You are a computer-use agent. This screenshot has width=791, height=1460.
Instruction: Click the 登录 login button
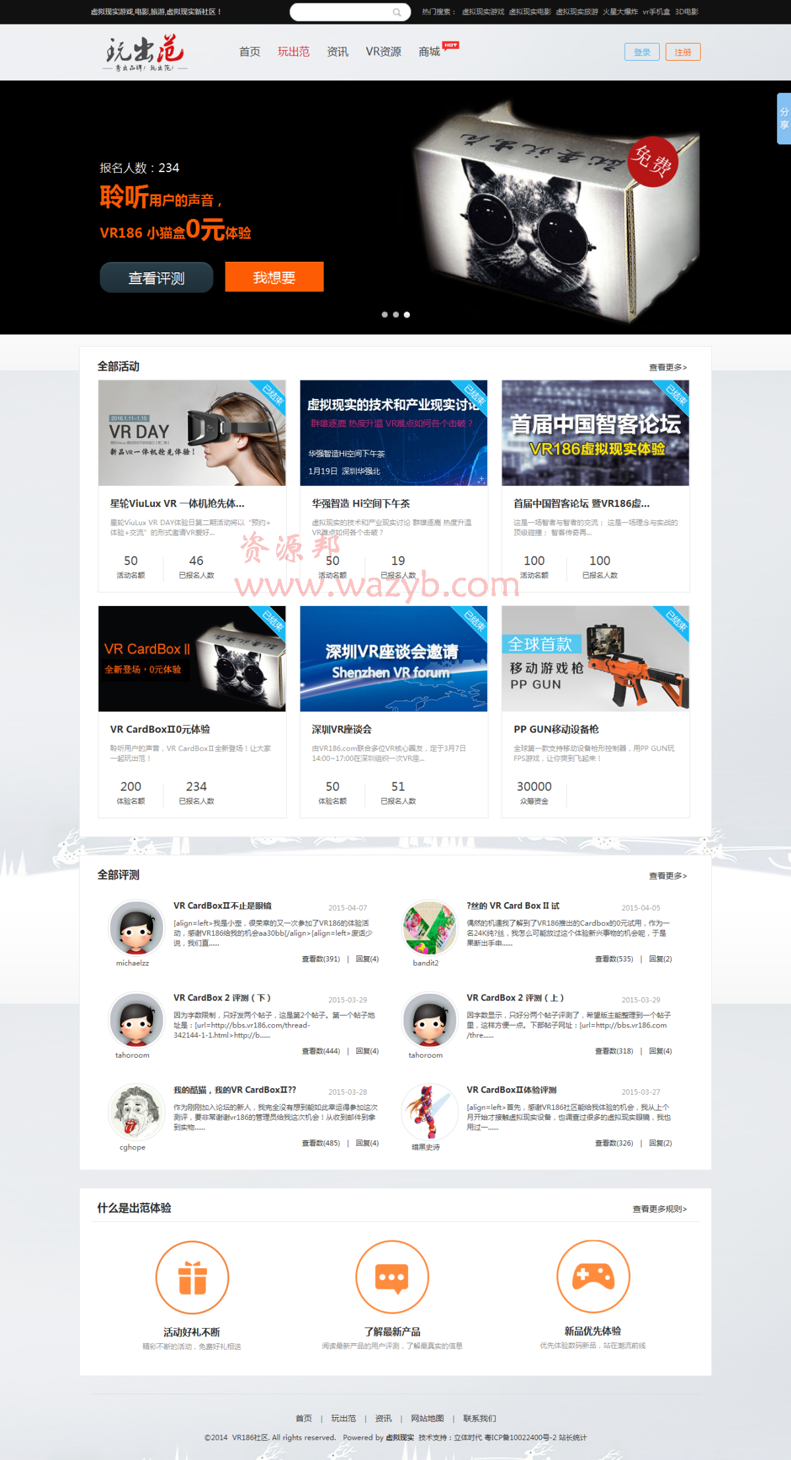click(642, 52)
